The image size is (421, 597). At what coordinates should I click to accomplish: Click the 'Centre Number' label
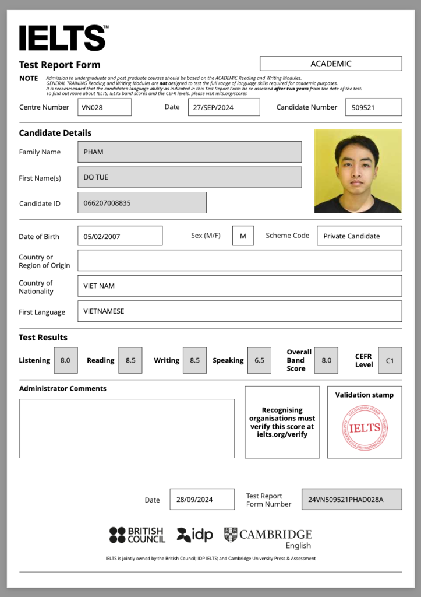point(44,107)
